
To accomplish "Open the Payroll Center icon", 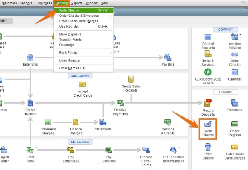I will [x=4, y=150].
